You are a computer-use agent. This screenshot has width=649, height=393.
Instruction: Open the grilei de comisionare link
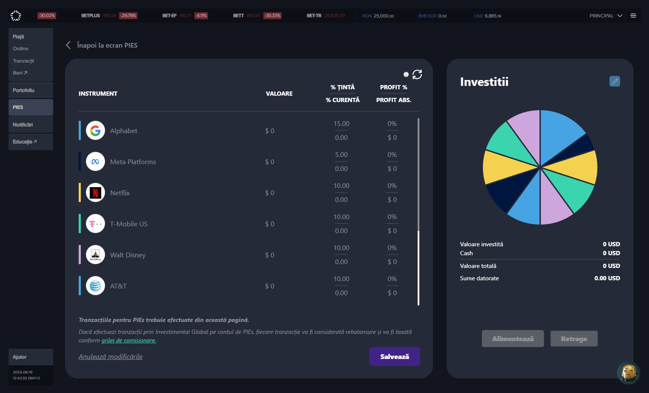pyautogui.click(x=129, y=340)
